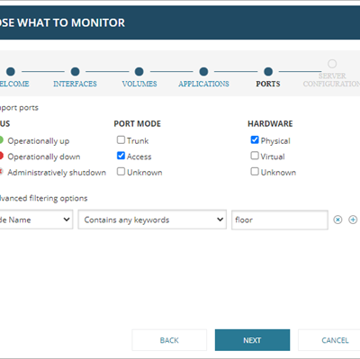
Task: Click the Administratively shutdown status icon
Action: pyautogui.click(x=1, y=172)
